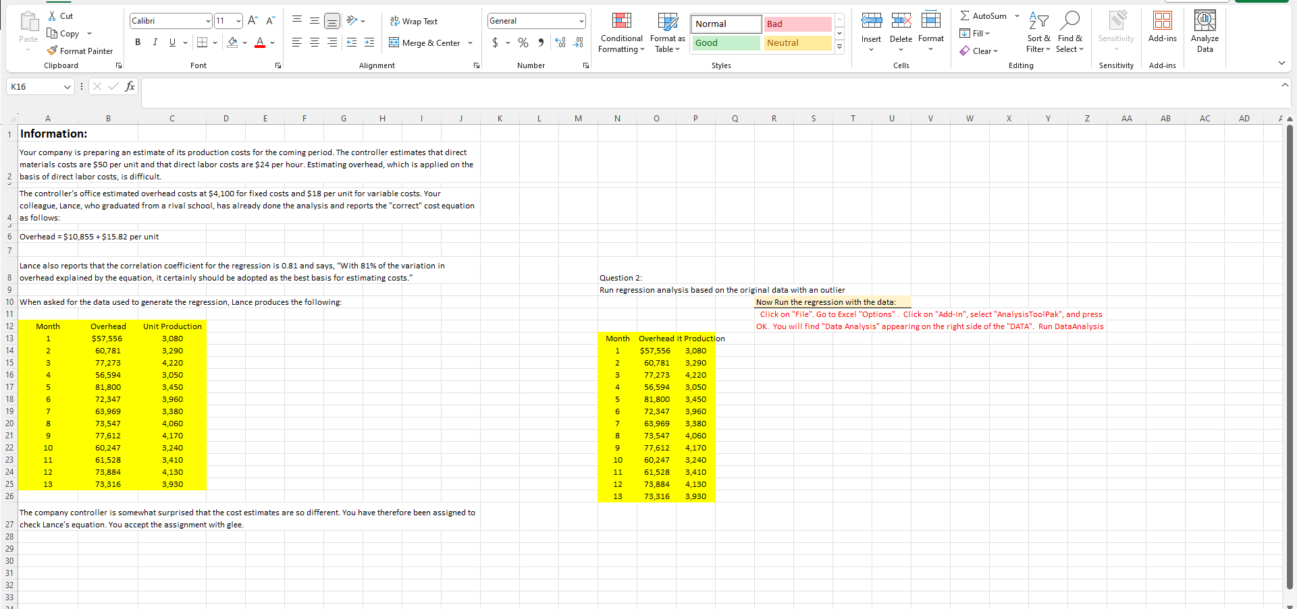Increase decimal places
The width and height of the screenshot is (1297, 609).
click(x=560, y=42)
